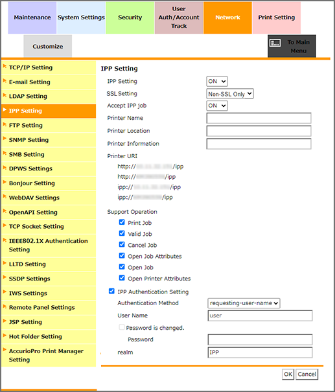
Task: Open E-mail Setting in sidebar
Action: click(x=49, y=82)
